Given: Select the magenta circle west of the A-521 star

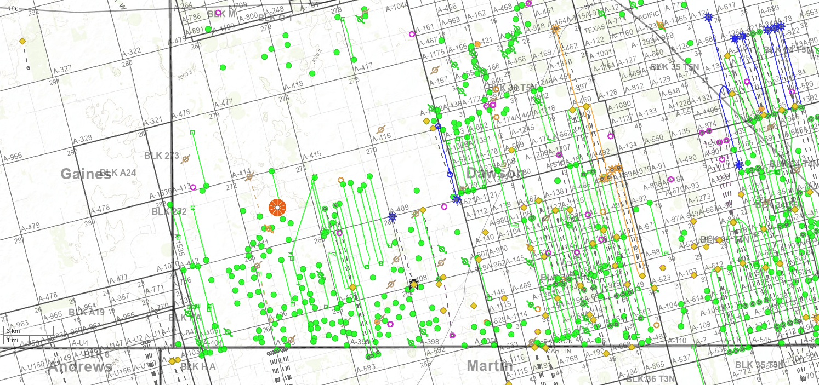Looking at the screenshot, I should coord(444,207).
